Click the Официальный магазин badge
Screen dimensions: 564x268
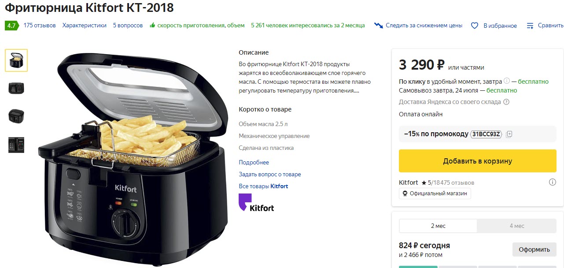[x=435, y=194]
